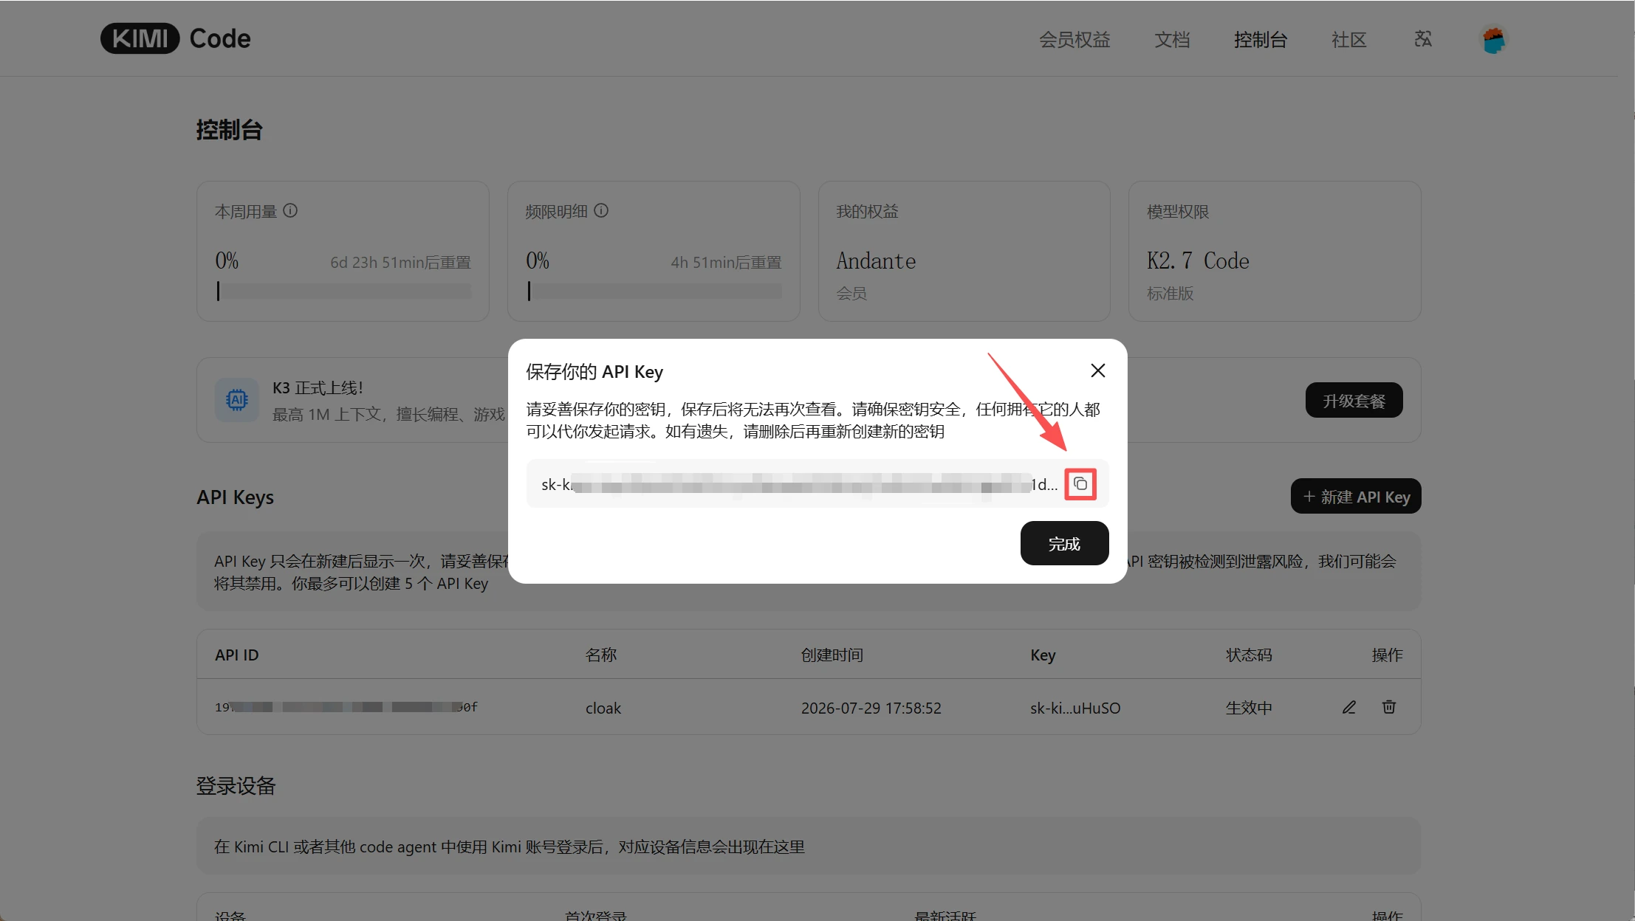Click the 创建时间 column header
The height and width of the screenshot is (921, 1635).
(832, 655)
